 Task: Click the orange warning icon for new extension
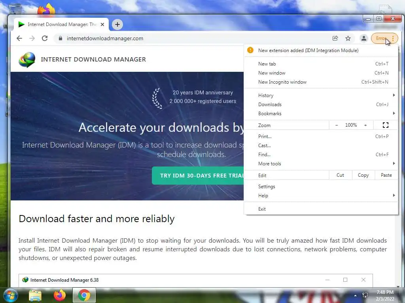(x=250, y=50)
